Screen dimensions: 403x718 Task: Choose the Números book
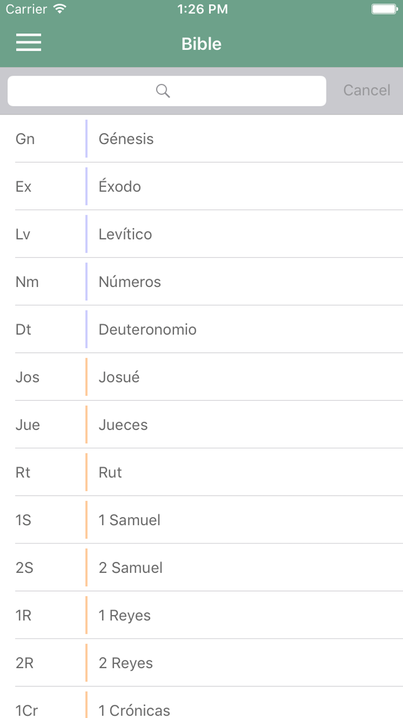[x=201, y=282]
